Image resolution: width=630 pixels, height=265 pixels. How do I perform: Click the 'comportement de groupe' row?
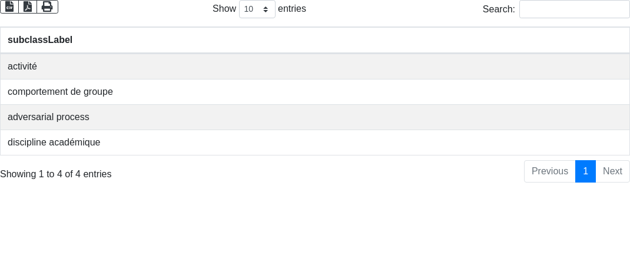(60, 92)
